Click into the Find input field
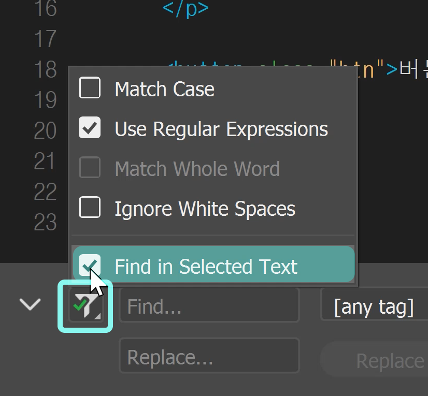This screenshot has width=428, height=396. tap(209, 307)
